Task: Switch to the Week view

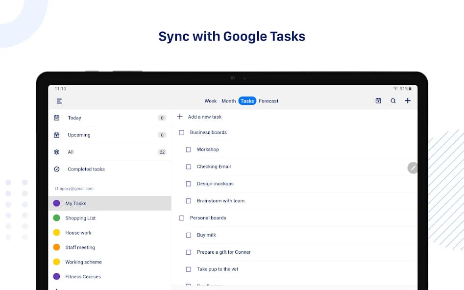Action: point(210,101)
